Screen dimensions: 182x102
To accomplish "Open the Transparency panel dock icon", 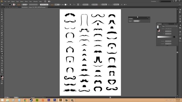I will [x=180, y=28].
